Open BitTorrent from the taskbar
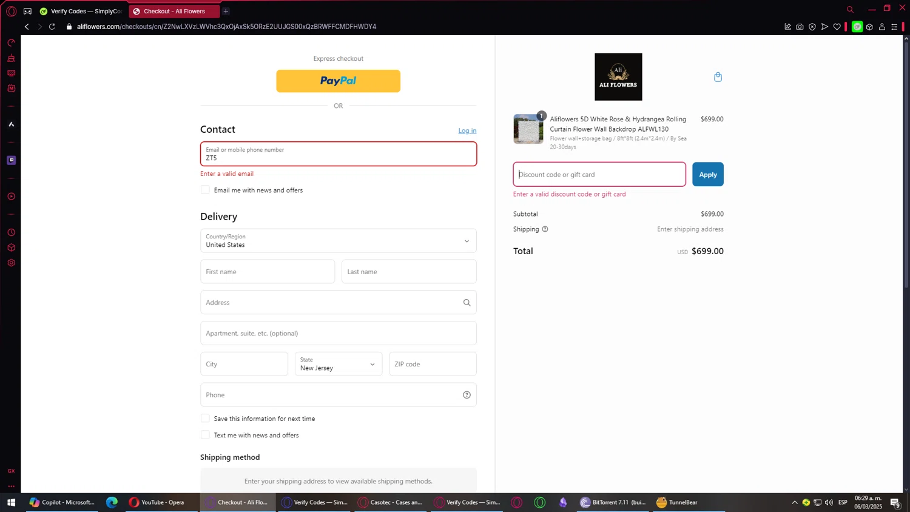This screenshot has width=910, height=512. click(x=614, y=502)
